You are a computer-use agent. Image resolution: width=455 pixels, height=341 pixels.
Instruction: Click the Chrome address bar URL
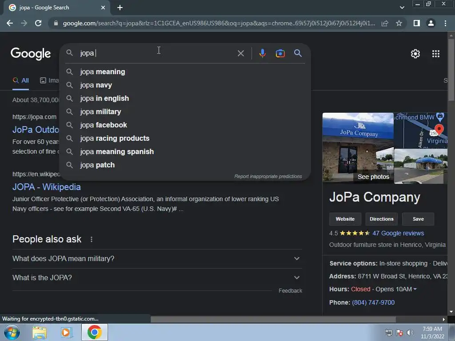point(219,23)
